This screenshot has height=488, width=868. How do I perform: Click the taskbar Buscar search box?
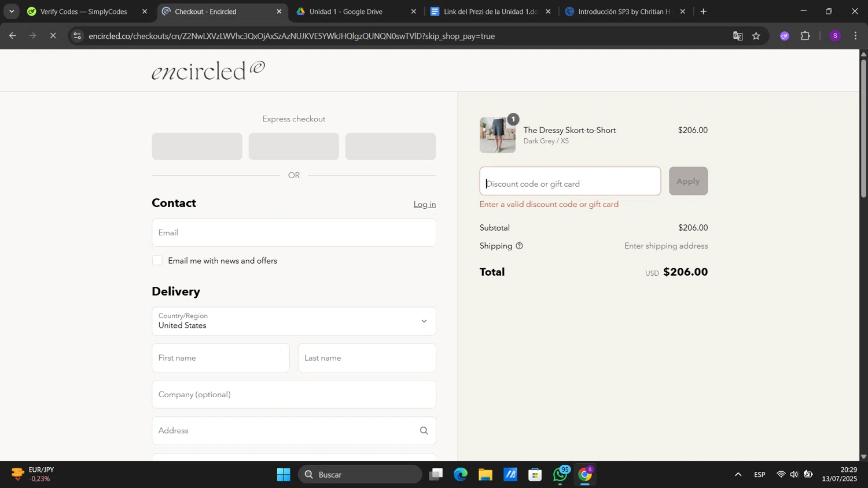point(360,475)
